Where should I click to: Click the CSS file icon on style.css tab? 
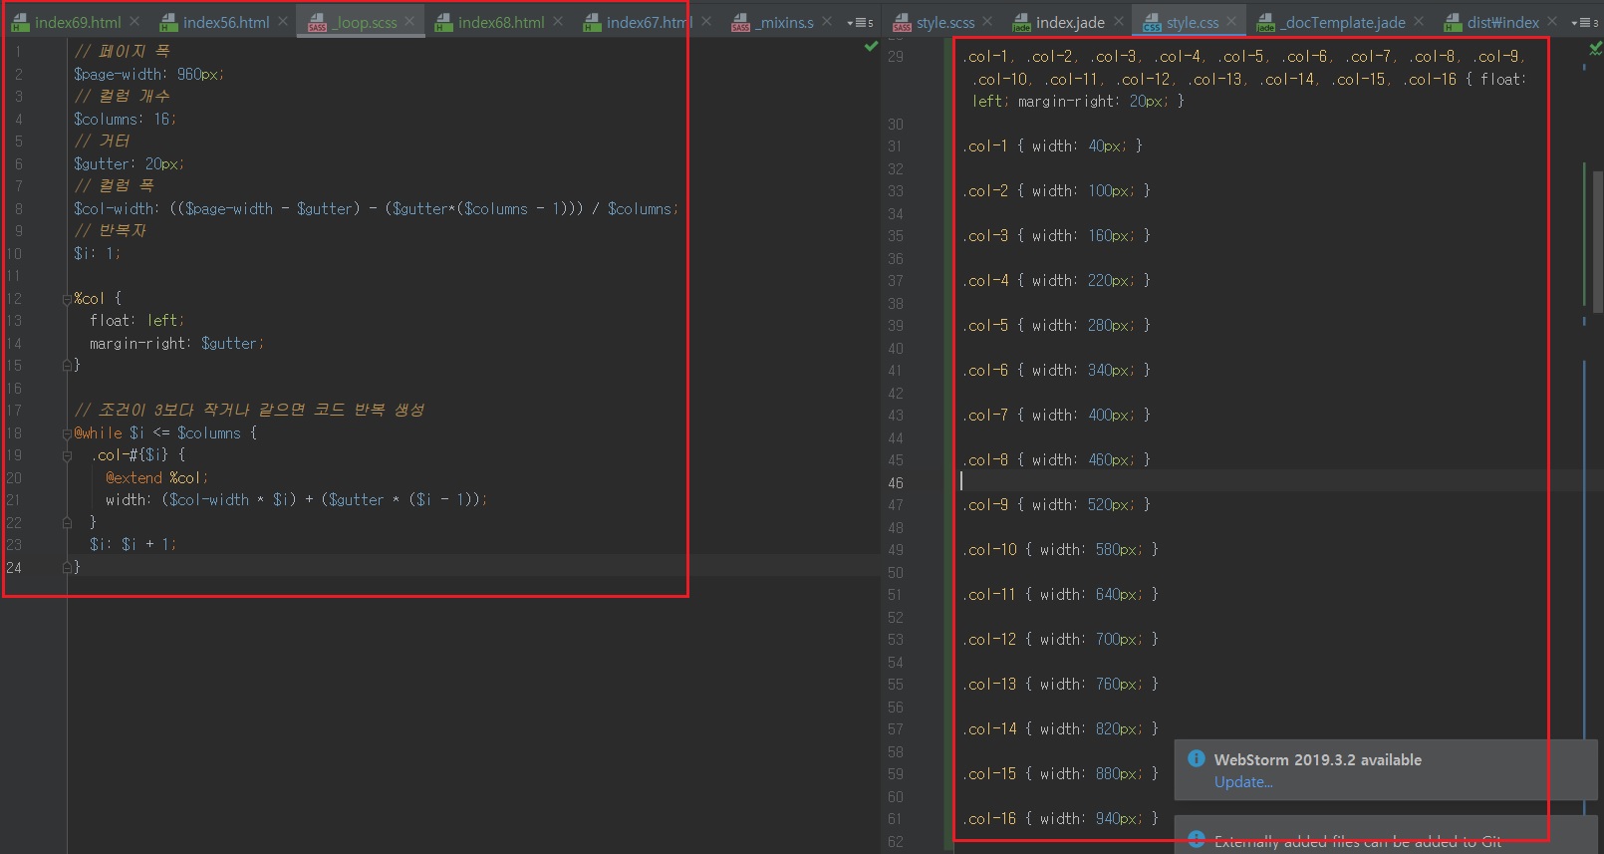click(x=1152, y=22)
